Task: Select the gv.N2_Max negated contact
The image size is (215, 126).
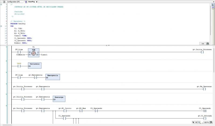Action: tap(81, 111)
